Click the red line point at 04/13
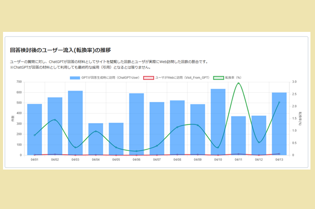Viewport: 315px width, 209px height. (x=279, y=154)
